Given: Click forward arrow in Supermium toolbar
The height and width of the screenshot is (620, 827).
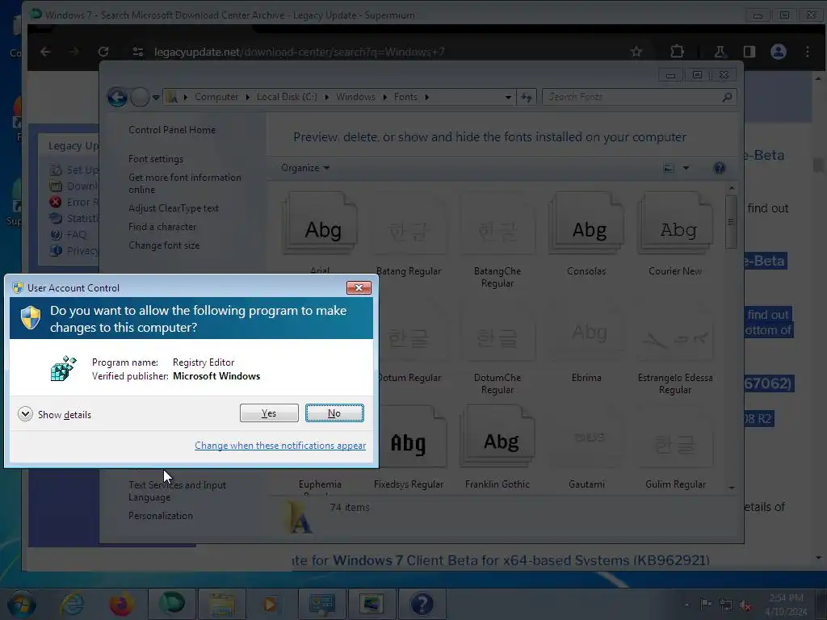Looking at the screenshot, I should pyautogui.click(x=73, y=52).
